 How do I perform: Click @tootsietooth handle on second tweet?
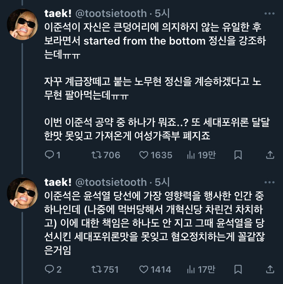point(111,182)
